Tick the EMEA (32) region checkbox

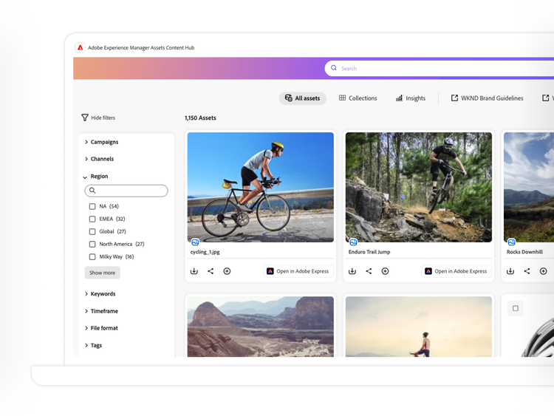pos(92,219)
